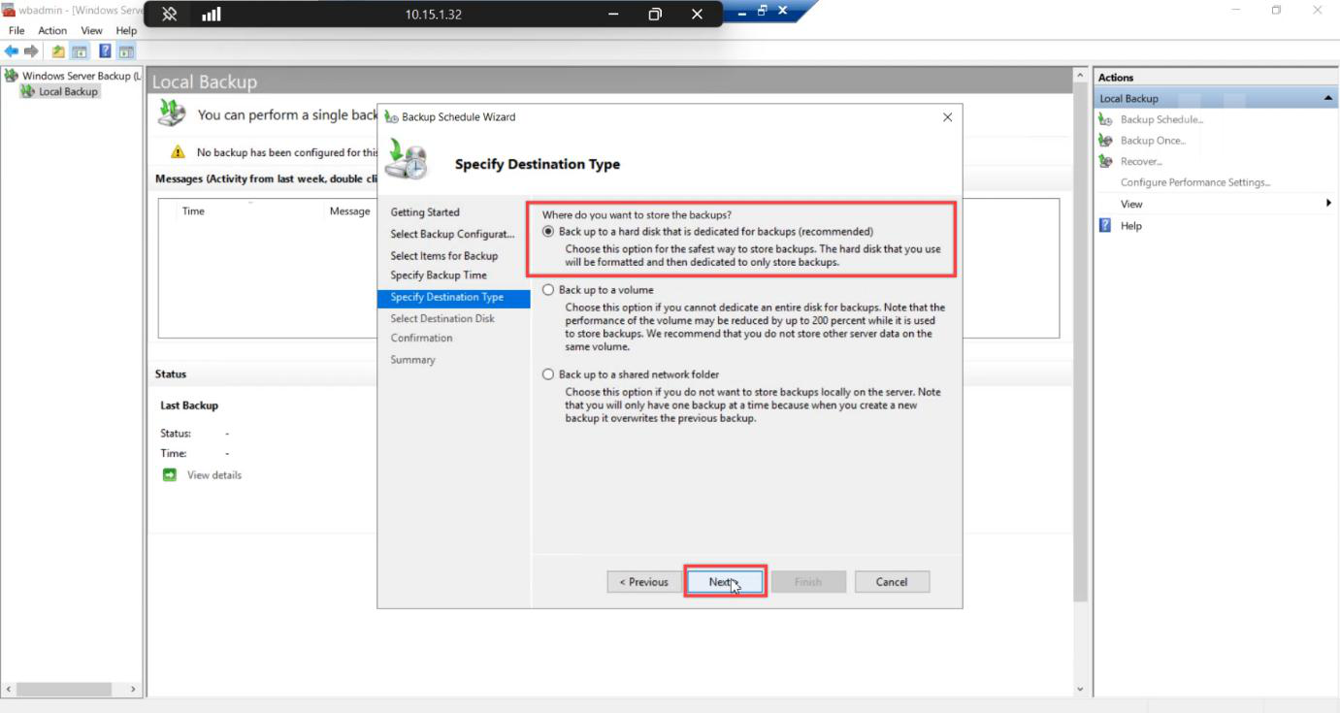Select Back up to a dedicated hard disk
1340x713 pixels.
tap(548, 232)
